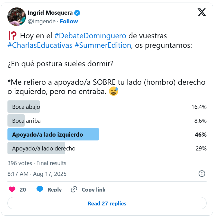Click the heart like icon
214x218 pixels.
point(12,189)
